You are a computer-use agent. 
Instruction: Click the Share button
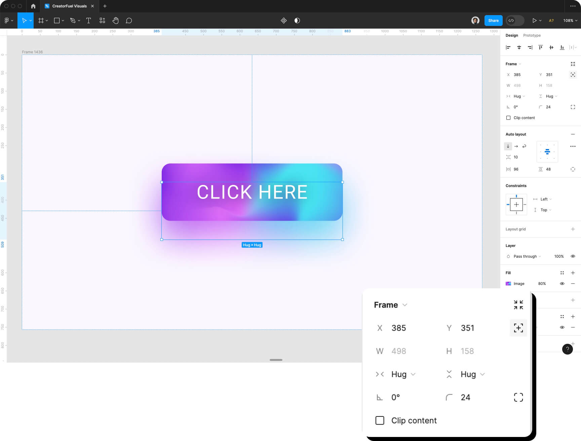point(493,20)
